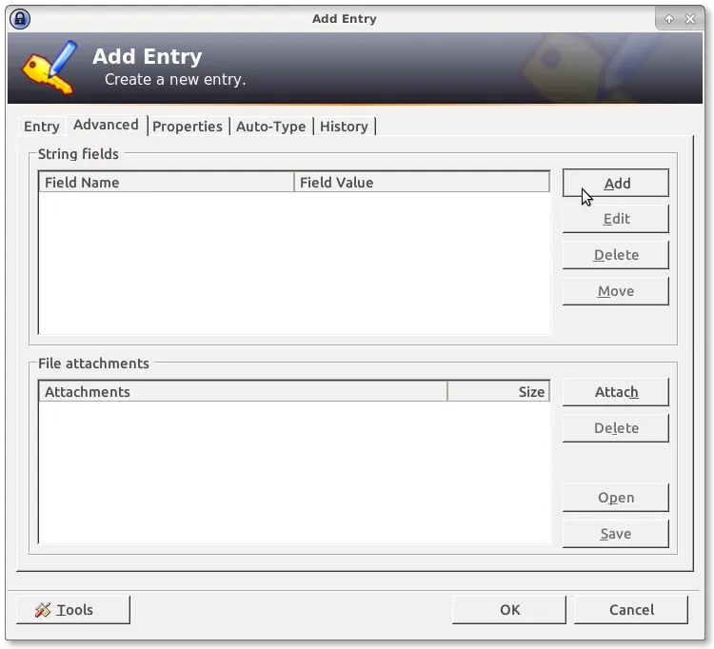
Task: Confirm the entry with OK
Action: [509, 610]
